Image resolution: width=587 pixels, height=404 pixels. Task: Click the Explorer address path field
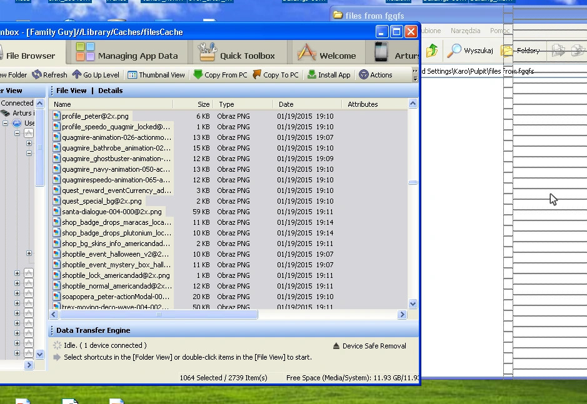504,71
